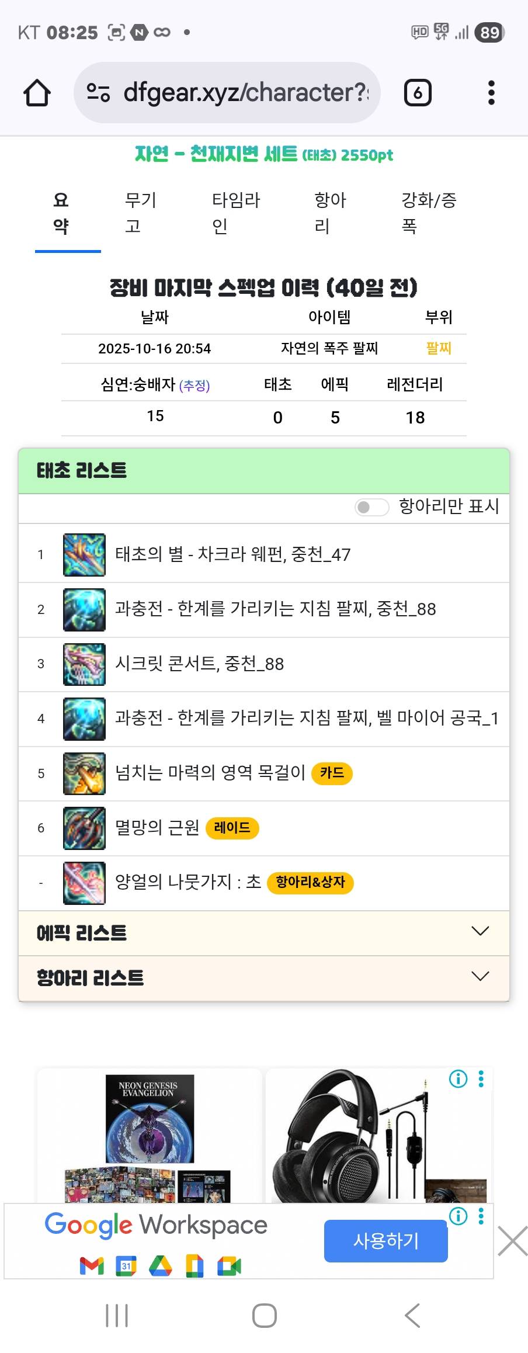Toggle the 항아리만 표시 switch
Screen dimensions: 528x1353
click(x=371, y=507)
